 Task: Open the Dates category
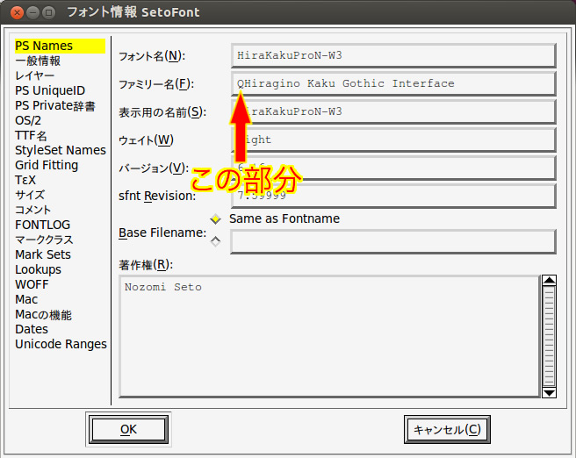tap(32, 330)
